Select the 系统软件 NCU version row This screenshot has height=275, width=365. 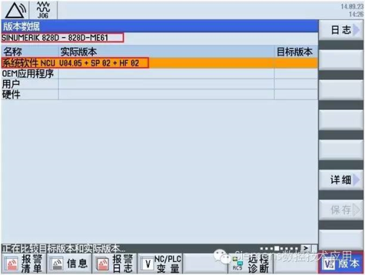pyautogui.click(x=159, y=63)
